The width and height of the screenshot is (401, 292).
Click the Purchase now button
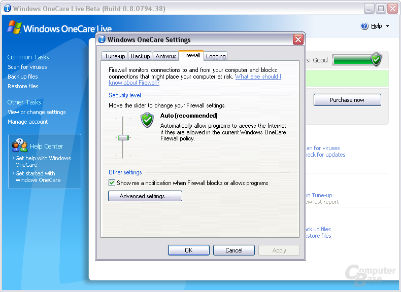coord(347,100)
